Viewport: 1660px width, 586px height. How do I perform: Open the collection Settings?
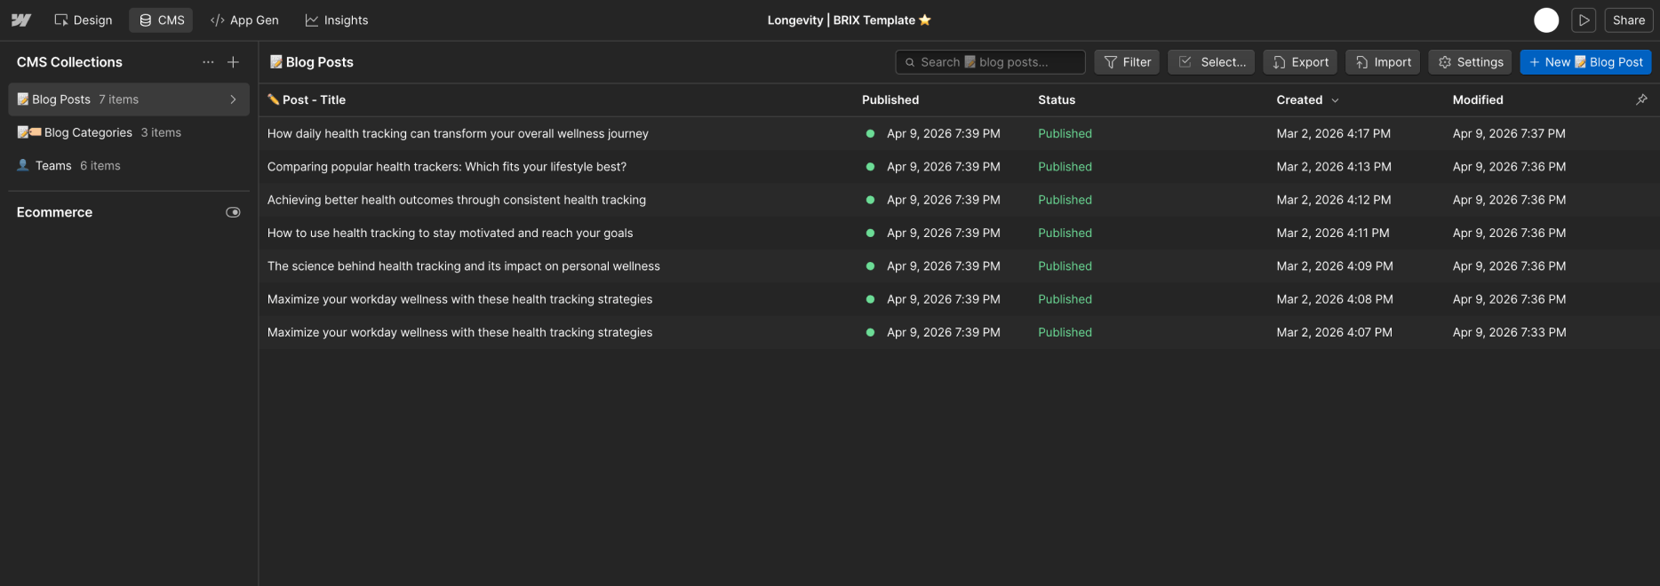point(1470,62)
